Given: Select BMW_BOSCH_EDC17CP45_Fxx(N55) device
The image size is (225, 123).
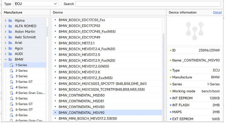Looking at the screenshot, I should (x=107, y=31).
